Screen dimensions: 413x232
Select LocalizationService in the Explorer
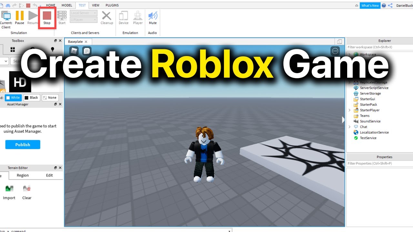[x=374, y=132]
